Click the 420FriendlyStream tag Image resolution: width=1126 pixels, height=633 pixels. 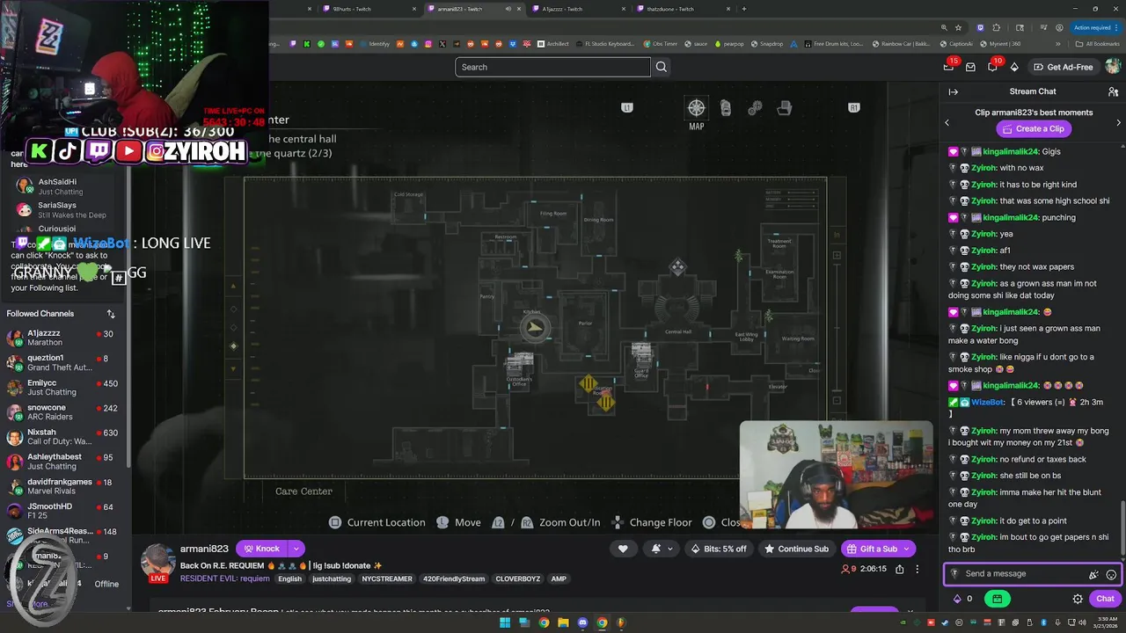point(453,578)
